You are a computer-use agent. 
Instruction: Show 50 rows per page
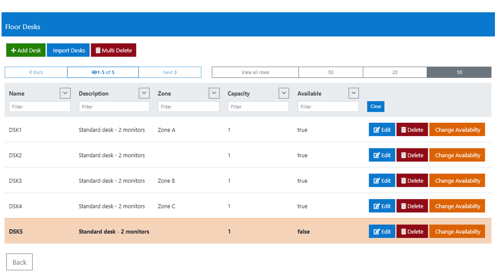[x=331, y=72]
